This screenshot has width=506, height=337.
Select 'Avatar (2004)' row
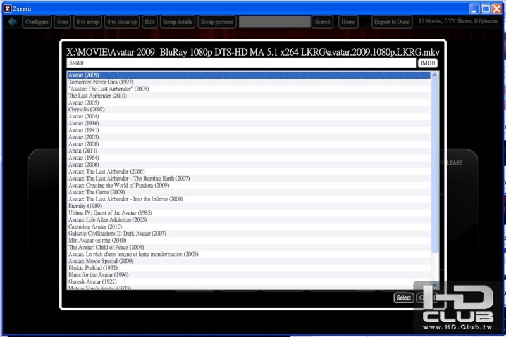249,117
